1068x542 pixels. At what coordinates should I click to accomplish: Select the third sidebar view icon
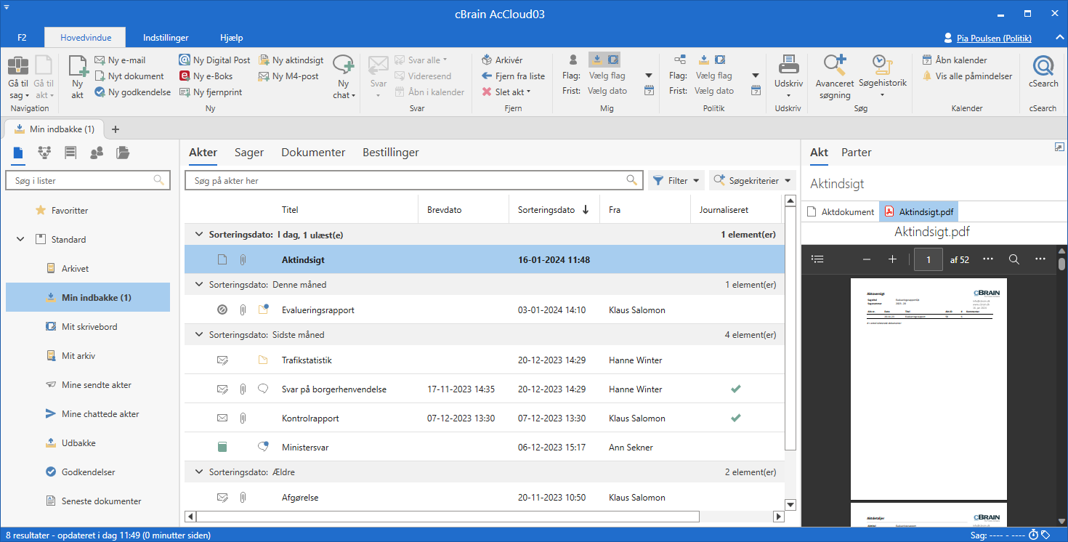[x=70, y=153]
